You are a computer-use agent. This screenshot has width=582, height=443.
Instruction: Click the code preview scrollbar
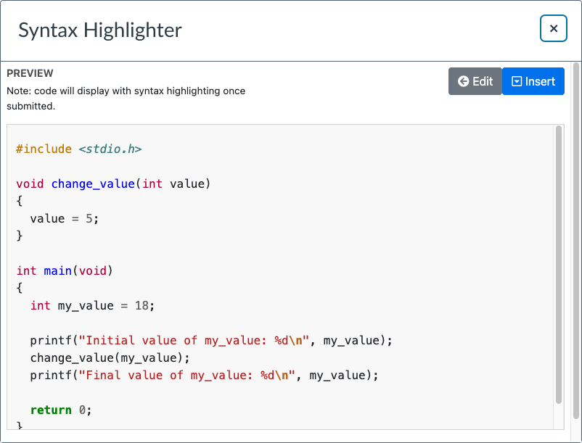tap(559, 265)
